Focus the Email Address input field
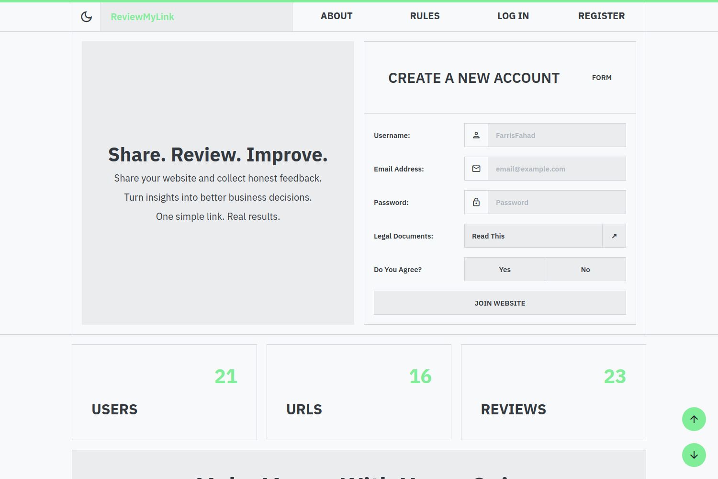 pyautogui.click(x=557, y=169)
